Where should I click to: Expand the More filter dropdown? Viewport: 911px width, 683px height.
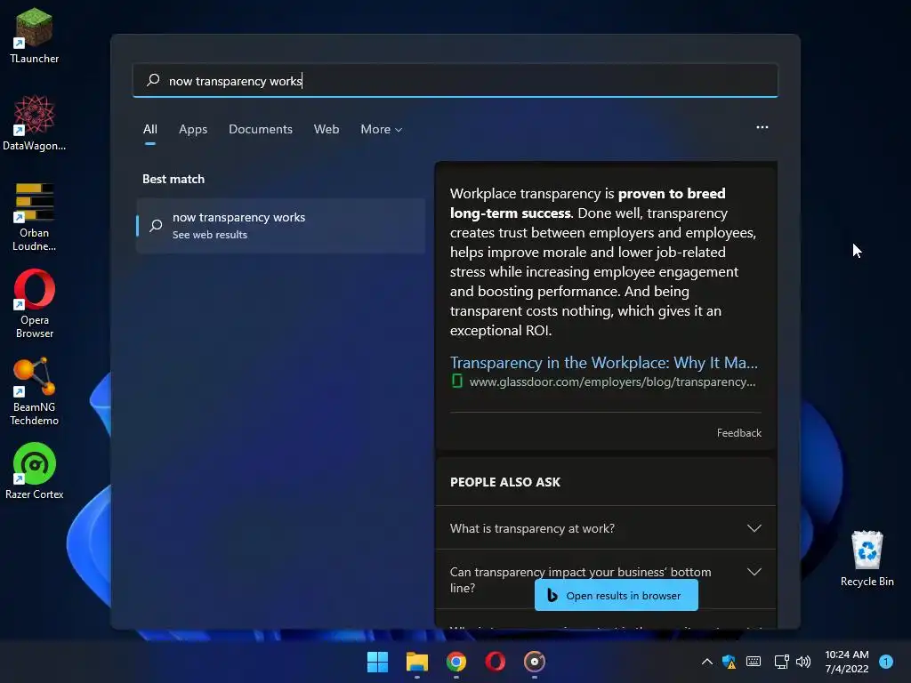coord(381,129)
